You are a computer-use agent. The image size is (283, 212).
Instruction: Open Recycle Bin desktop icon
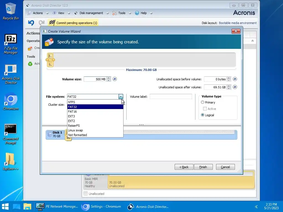(x=11, y=11)
